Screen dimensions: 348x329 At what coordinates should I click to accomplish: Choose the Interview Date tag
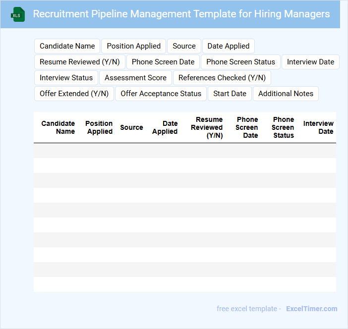[x=310, y=62]
